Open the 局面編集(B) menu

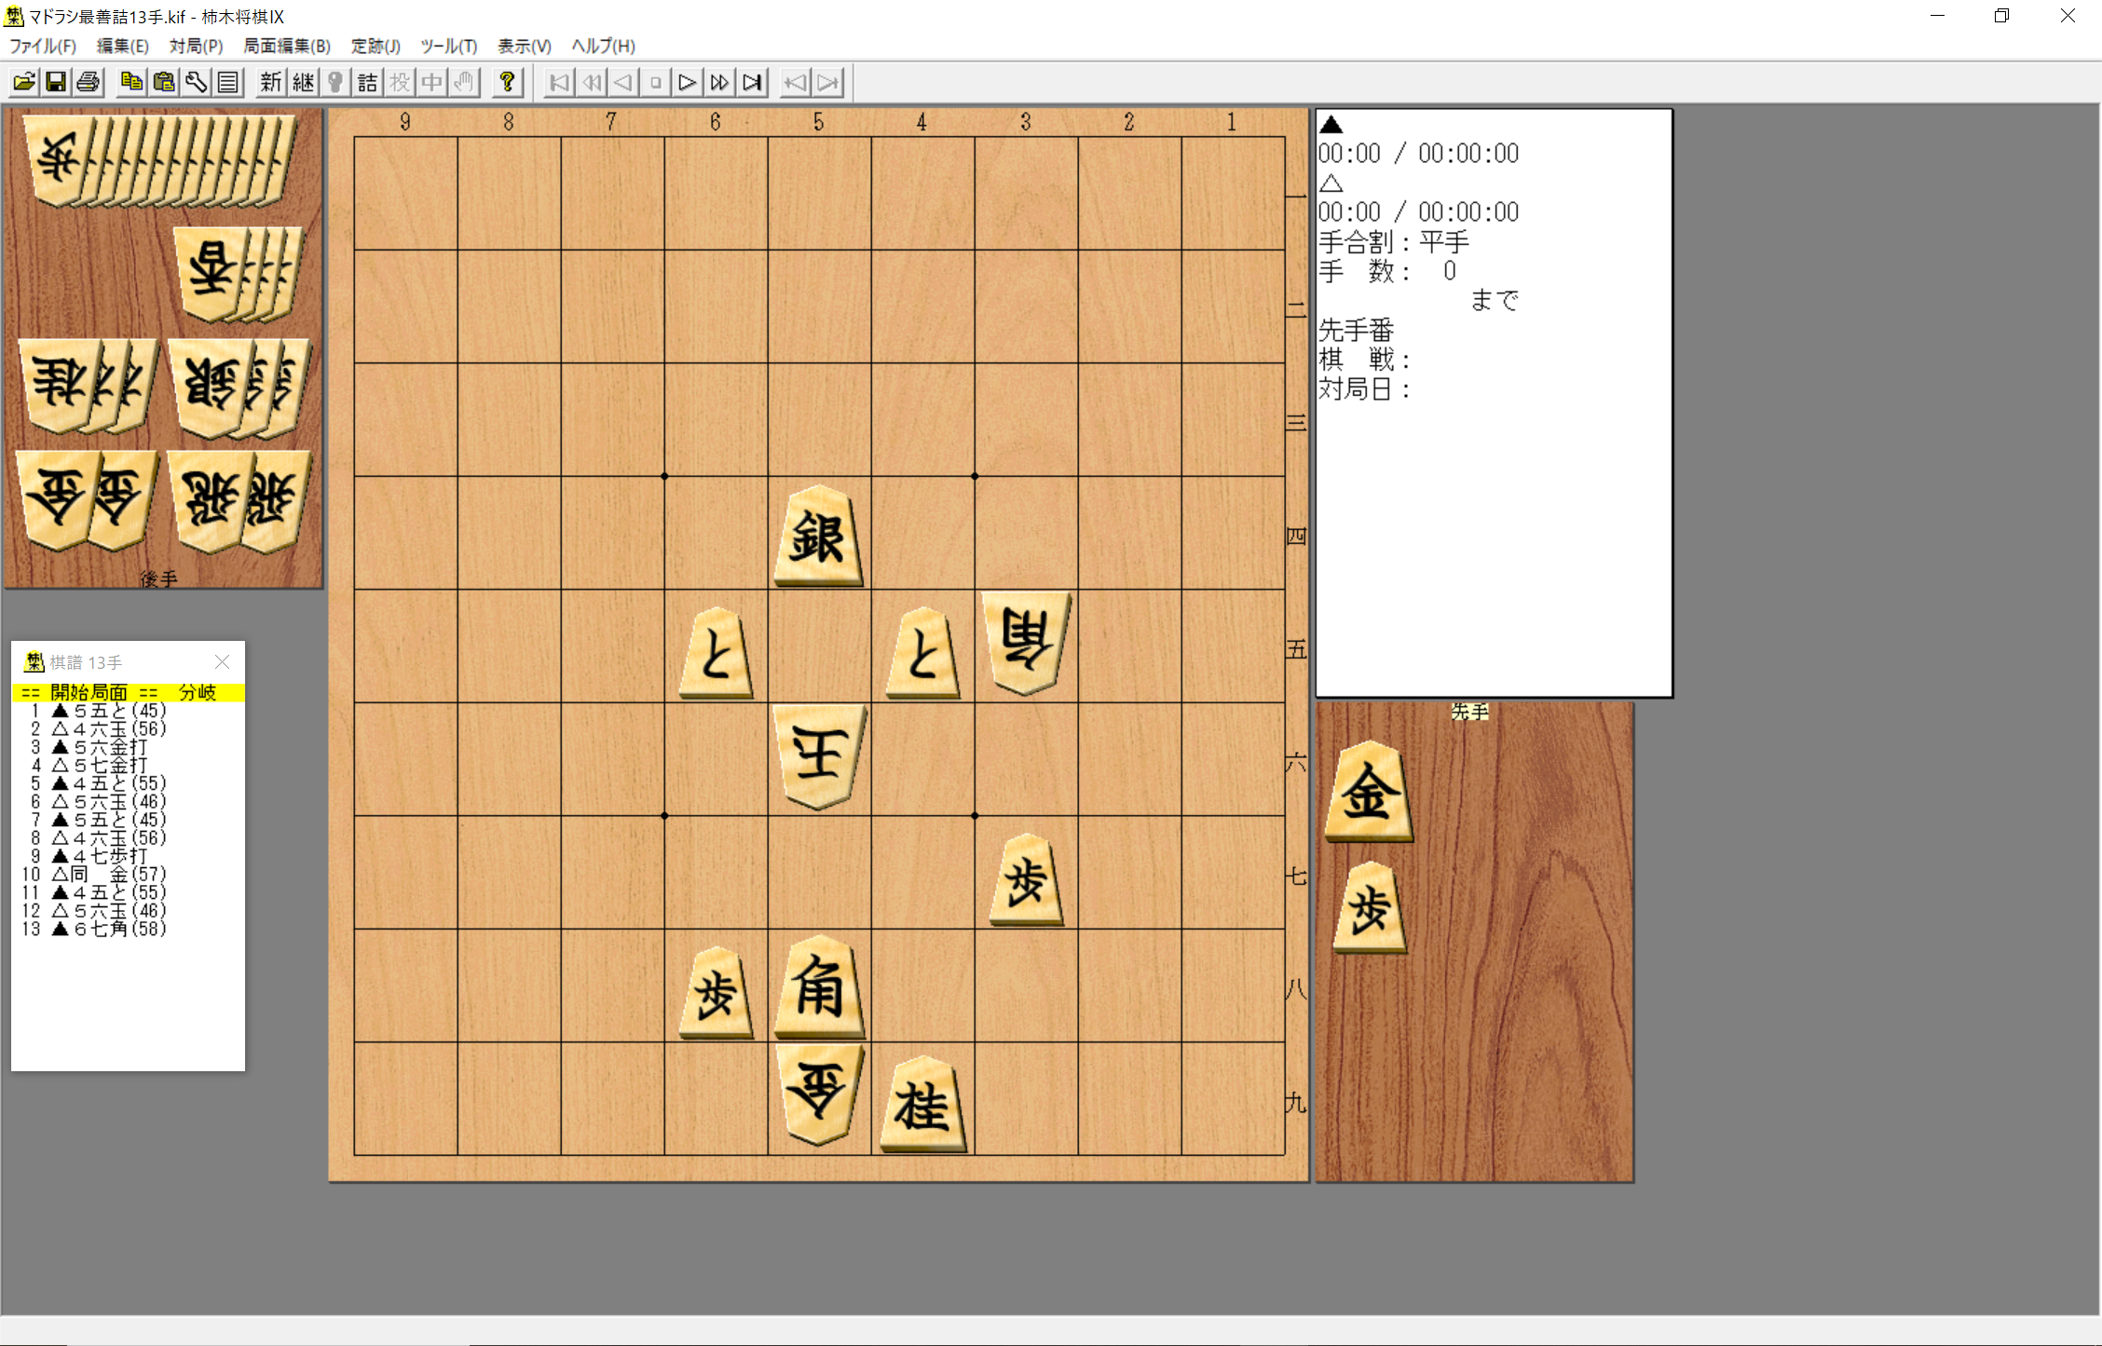pos(287,46)
